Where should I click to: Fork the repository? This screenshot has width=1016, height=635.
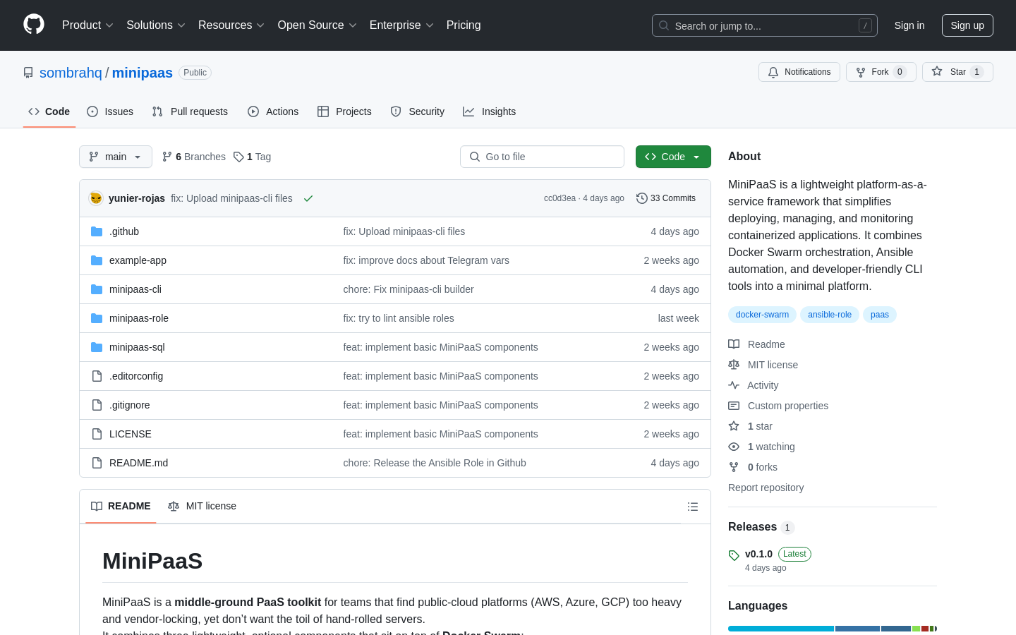click(881, 72)
